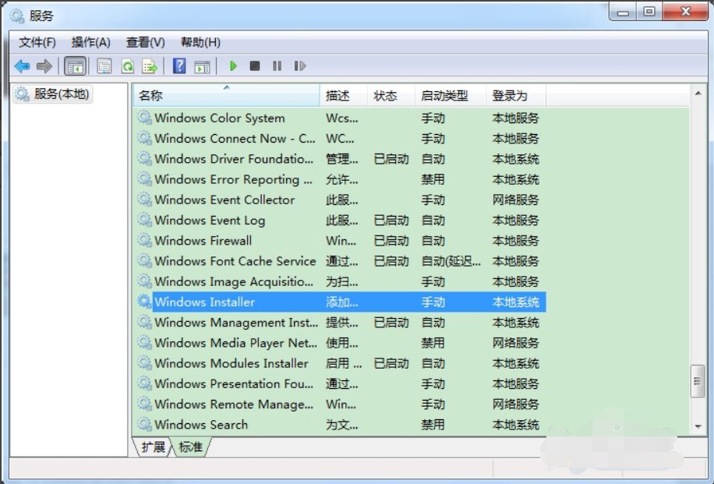
Task: Toggle the show/hide action pane icon
Action: tap(202, 66)
